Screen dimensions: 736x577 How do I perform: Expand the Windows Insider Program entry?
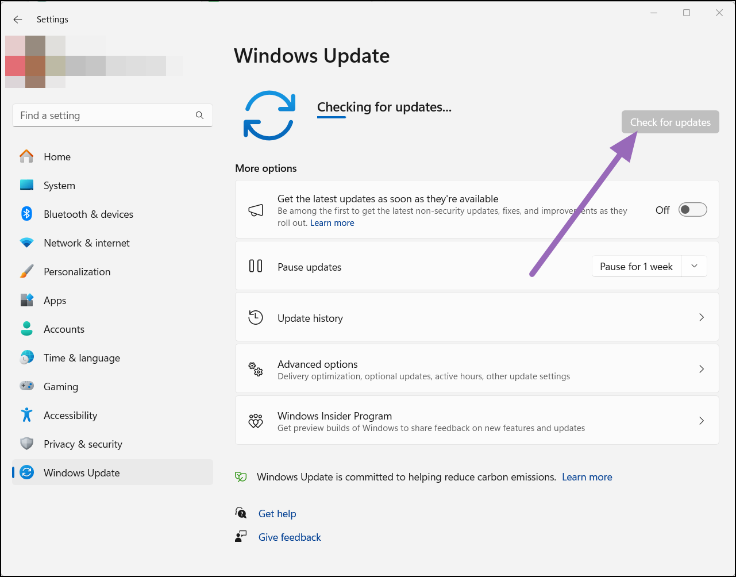coord(701,420)
